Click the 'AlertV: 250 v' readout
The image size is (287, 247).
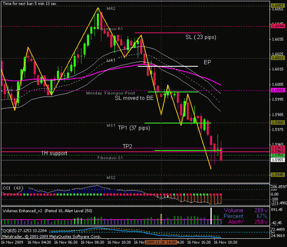[248, 222]
